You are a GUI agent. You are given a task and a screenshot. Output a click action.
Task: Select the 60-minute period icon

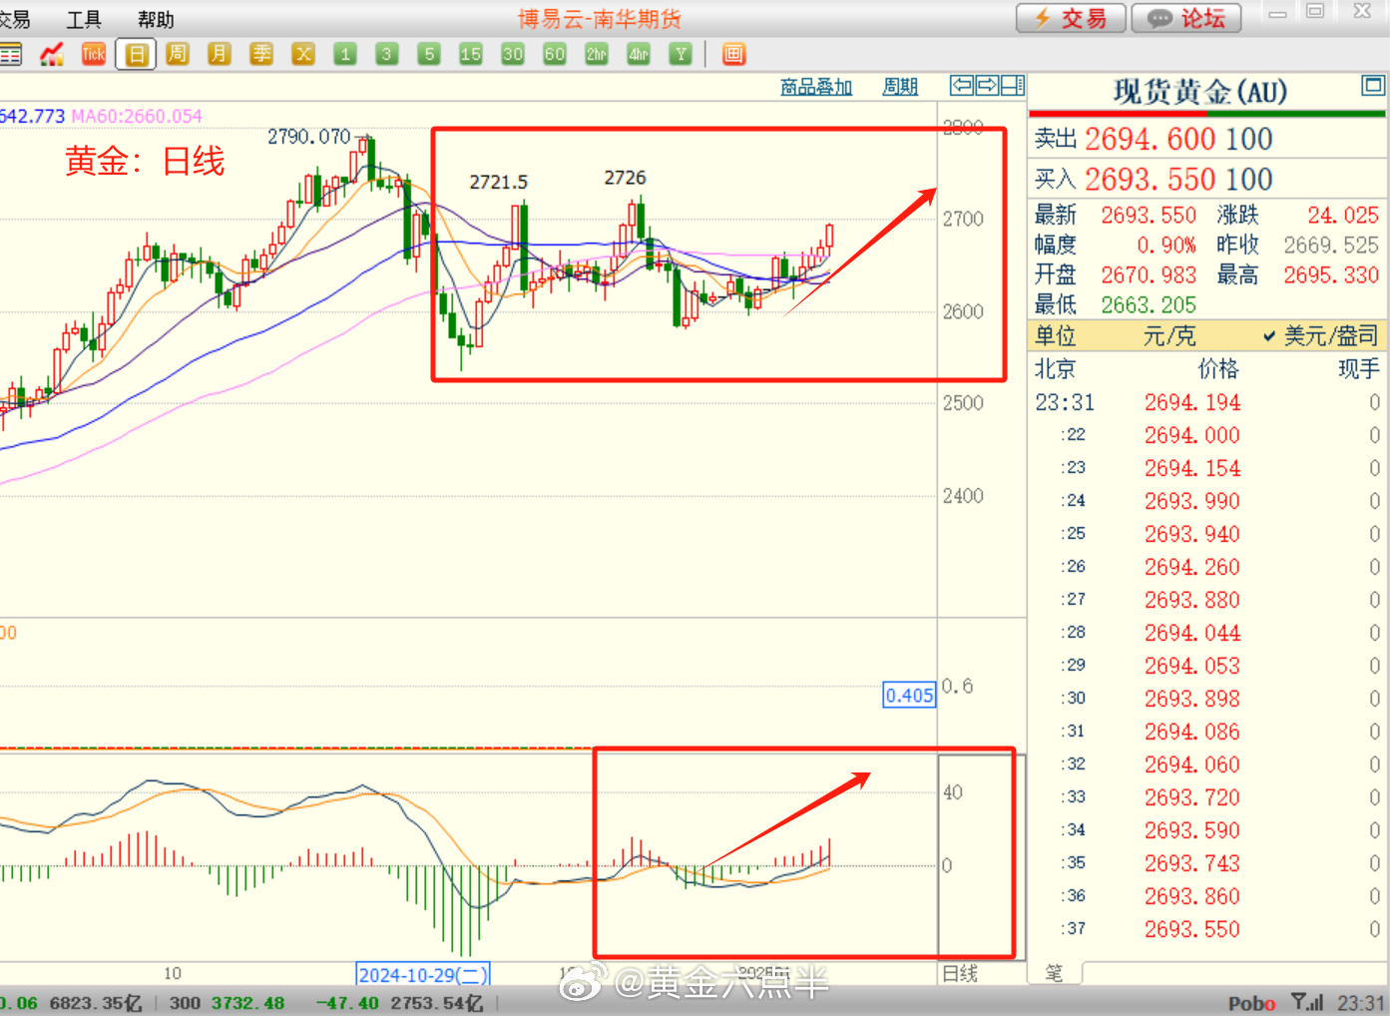(555, 54)
